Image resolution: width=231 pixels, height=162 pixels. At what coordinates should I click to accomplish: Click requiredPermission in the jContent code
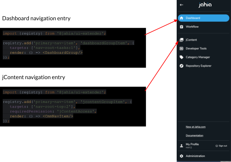31,111
